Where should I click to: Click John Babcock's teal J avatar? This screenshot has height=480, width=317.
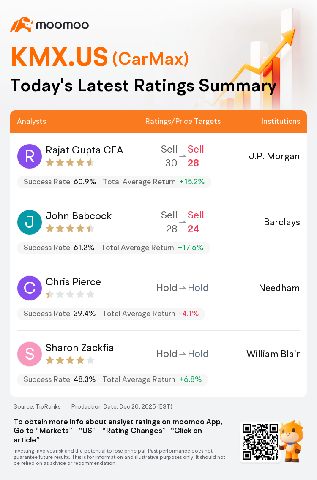(x=30, y=222)
